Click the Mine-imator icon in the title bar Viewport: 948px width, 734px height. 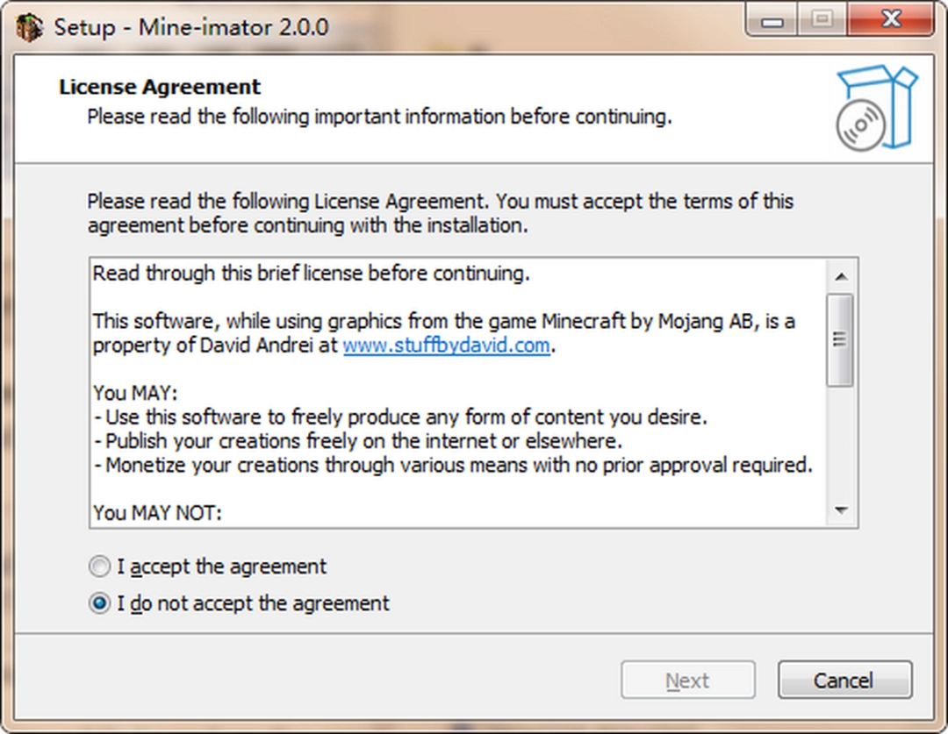pos(27,26)
